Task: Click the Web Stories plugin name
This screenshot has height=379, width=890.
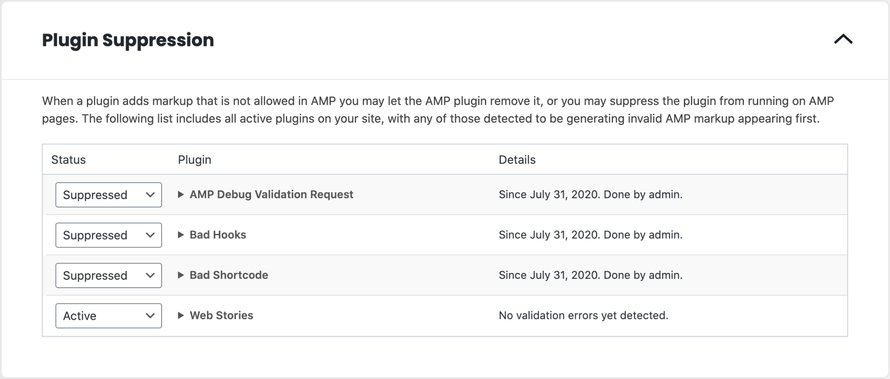Action: pos(221,315)
